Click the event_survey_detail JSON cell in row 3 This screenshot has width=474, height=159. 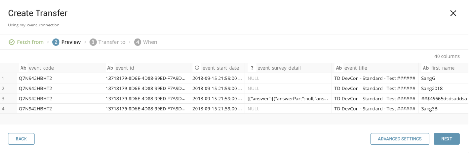click(288, 99)
